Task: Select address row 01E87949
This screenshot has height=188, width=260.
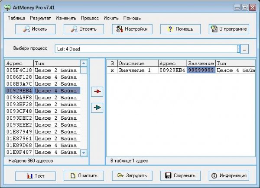Action: (42, 132)
